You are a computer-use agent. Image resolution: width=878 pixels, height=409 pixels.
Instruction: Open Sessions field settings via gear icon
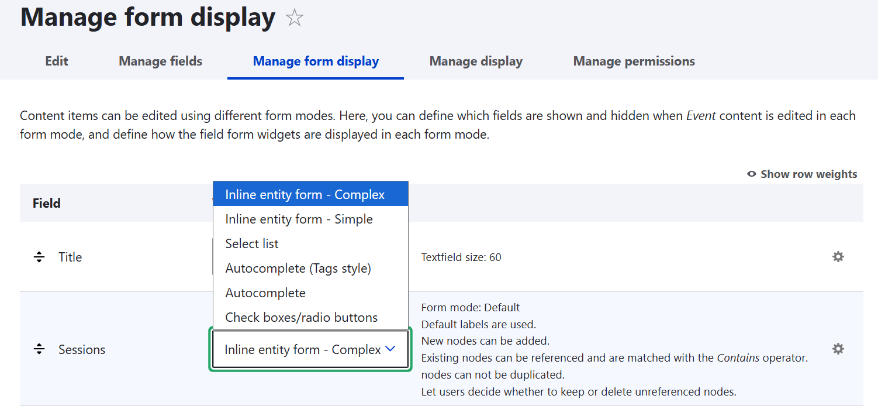tap(838, 349)
